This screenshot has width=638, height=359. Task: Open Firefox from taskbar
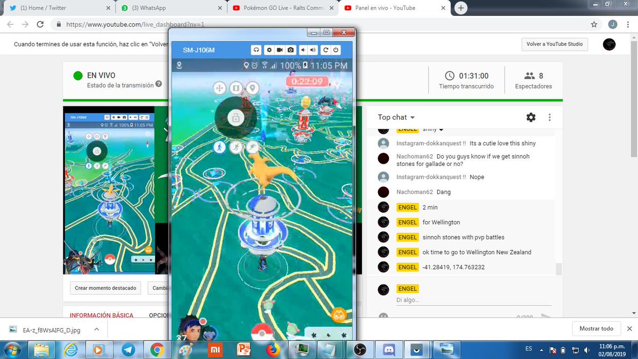pyautogui.click(x=273, y=350)
